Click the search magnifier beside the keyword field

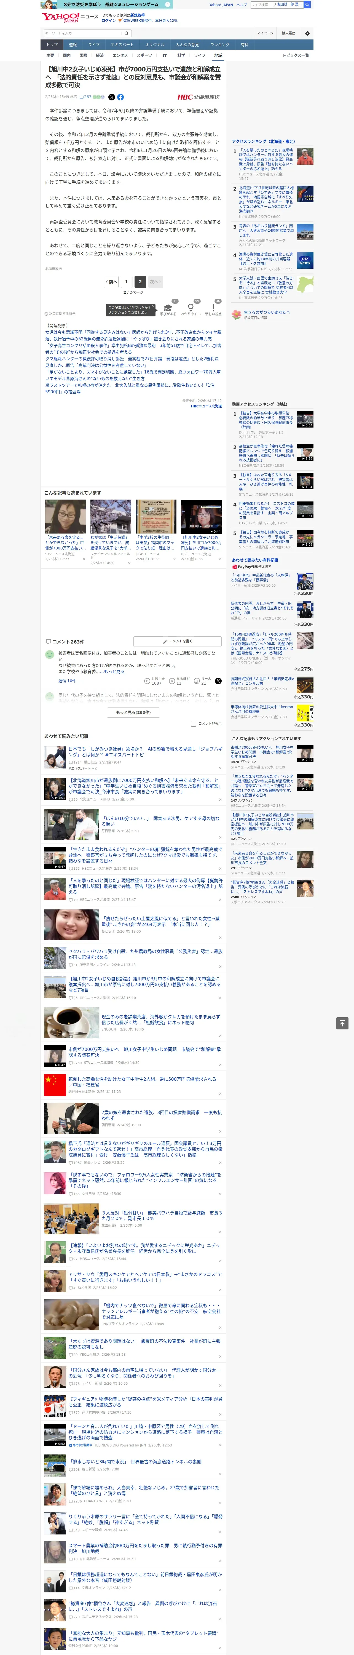pyautogui.click(x=127, y=33)
